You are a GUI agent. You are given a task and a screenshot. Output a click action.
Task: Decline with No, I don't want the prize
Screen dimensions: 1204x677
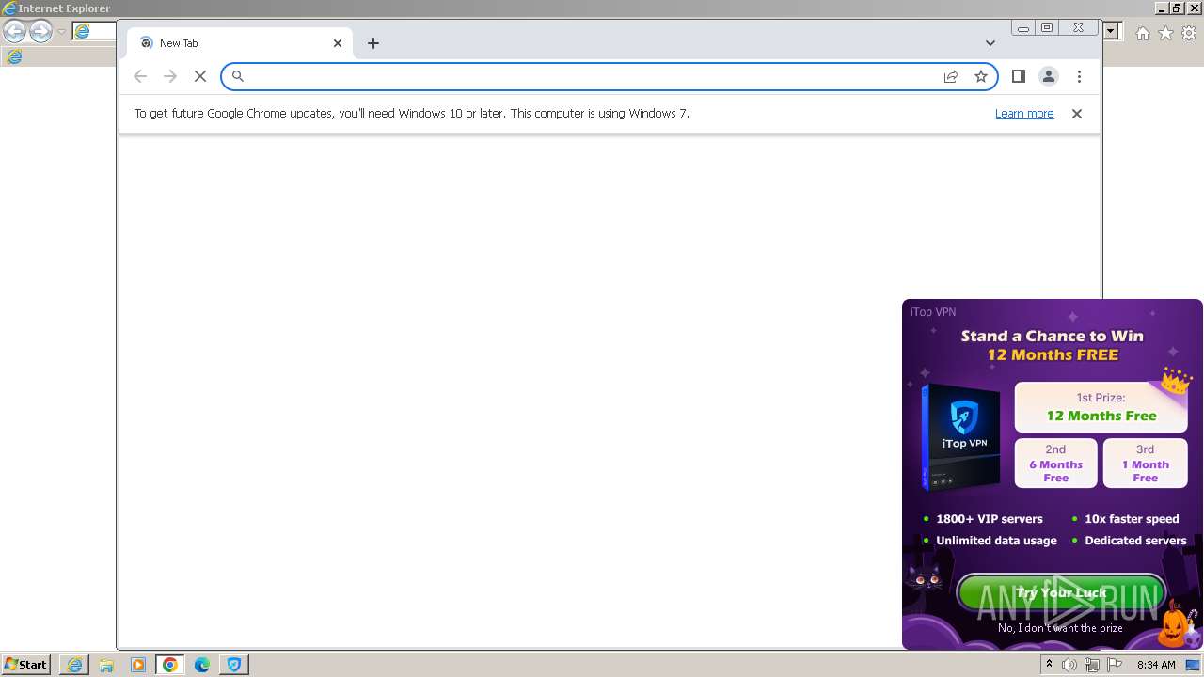pyautogui.click(x=1060, y=628)
